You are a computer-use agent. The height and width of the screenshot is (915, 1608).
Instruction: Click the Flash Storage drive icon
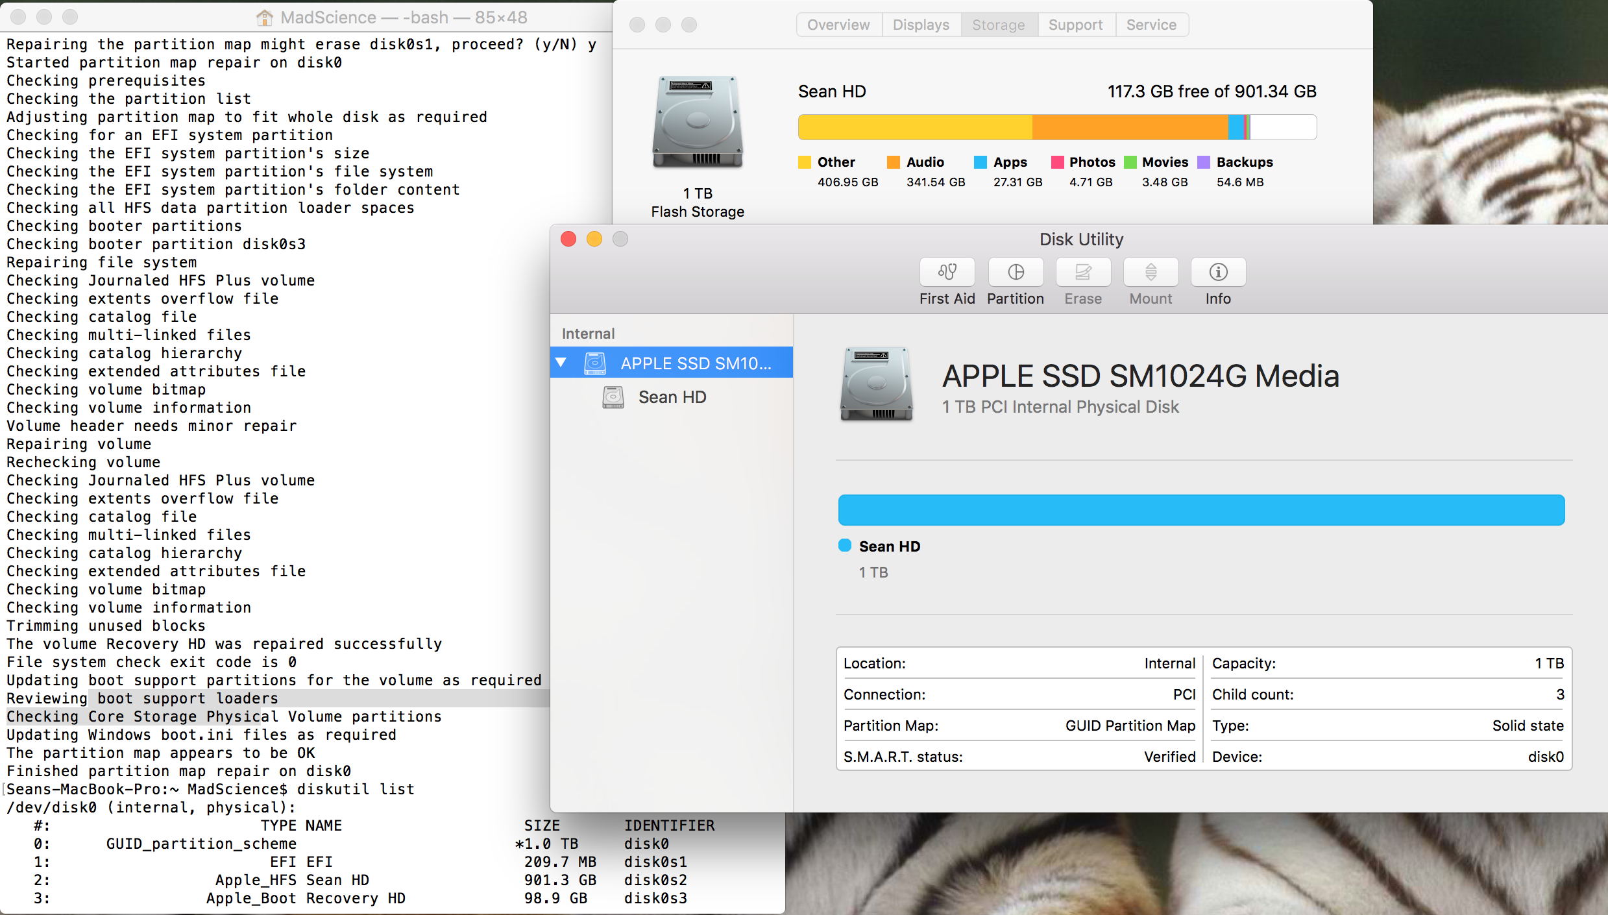[x=698, y=122]
